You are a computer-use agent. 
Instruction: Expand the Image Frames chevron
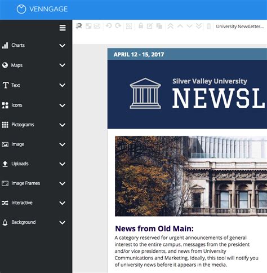[63, 183]
